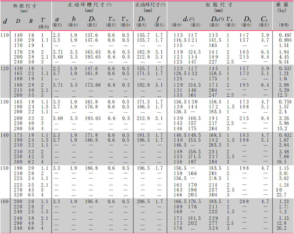Click D1 value 163.65
294x234 pixels.
93,52
